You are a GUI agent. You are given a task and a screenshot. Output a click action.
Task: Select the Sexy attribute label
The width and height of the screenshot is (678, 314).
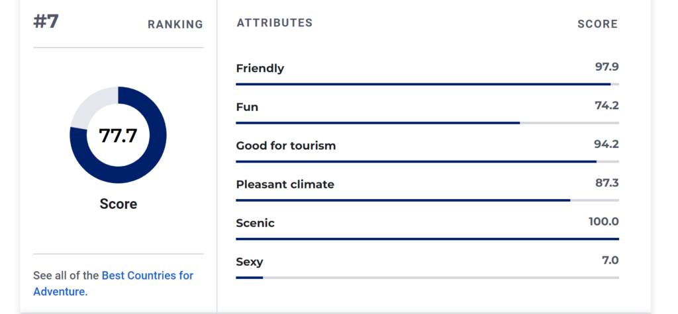point(250,262)
